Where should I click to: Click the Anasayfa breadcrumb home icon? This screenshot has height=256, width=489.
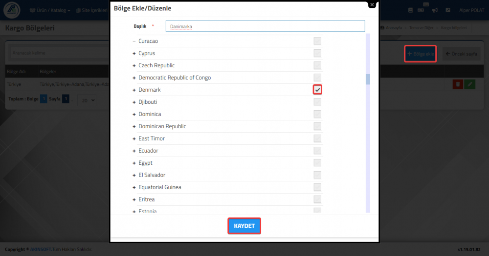tap(382, 28)
